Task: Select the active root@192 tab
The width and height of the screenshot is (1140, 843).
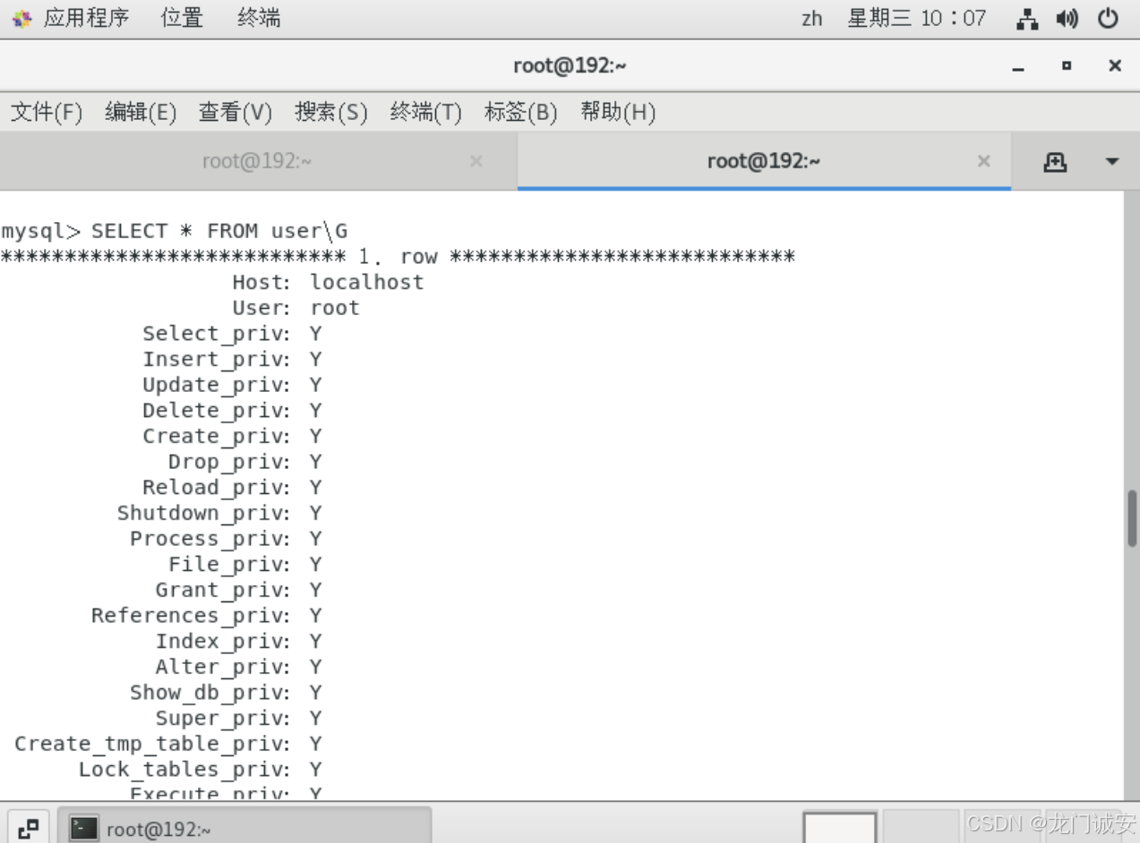Action: tap(764, 161)
